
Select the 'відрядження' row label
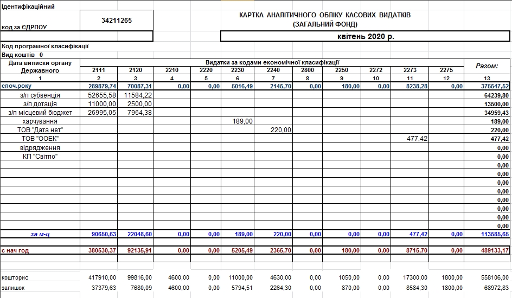[40, 148]
